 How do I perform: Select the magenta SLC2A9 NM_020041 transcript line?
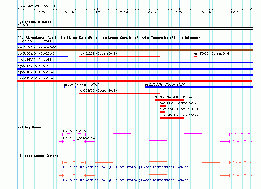156,134
